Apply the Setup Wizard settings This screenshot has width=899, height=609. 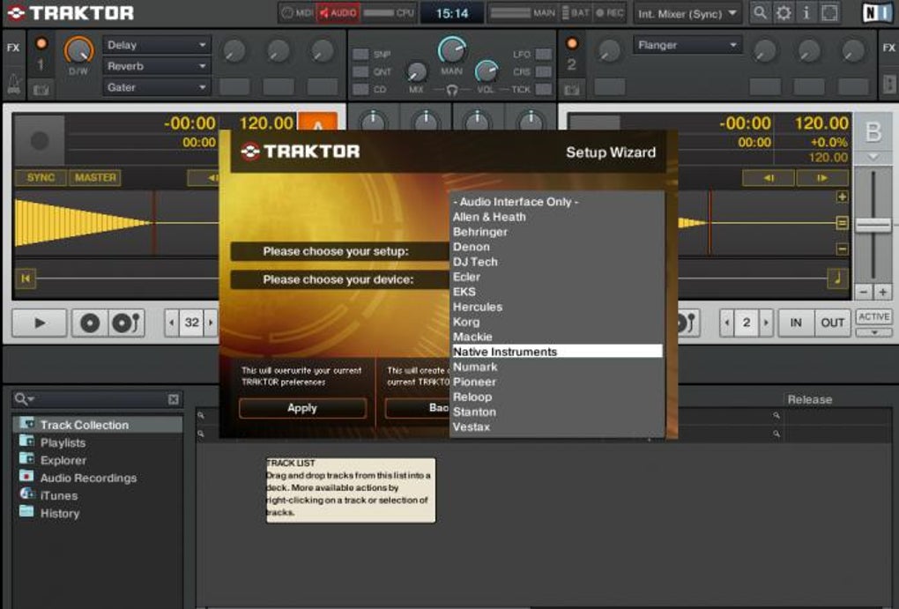point(302,408)
